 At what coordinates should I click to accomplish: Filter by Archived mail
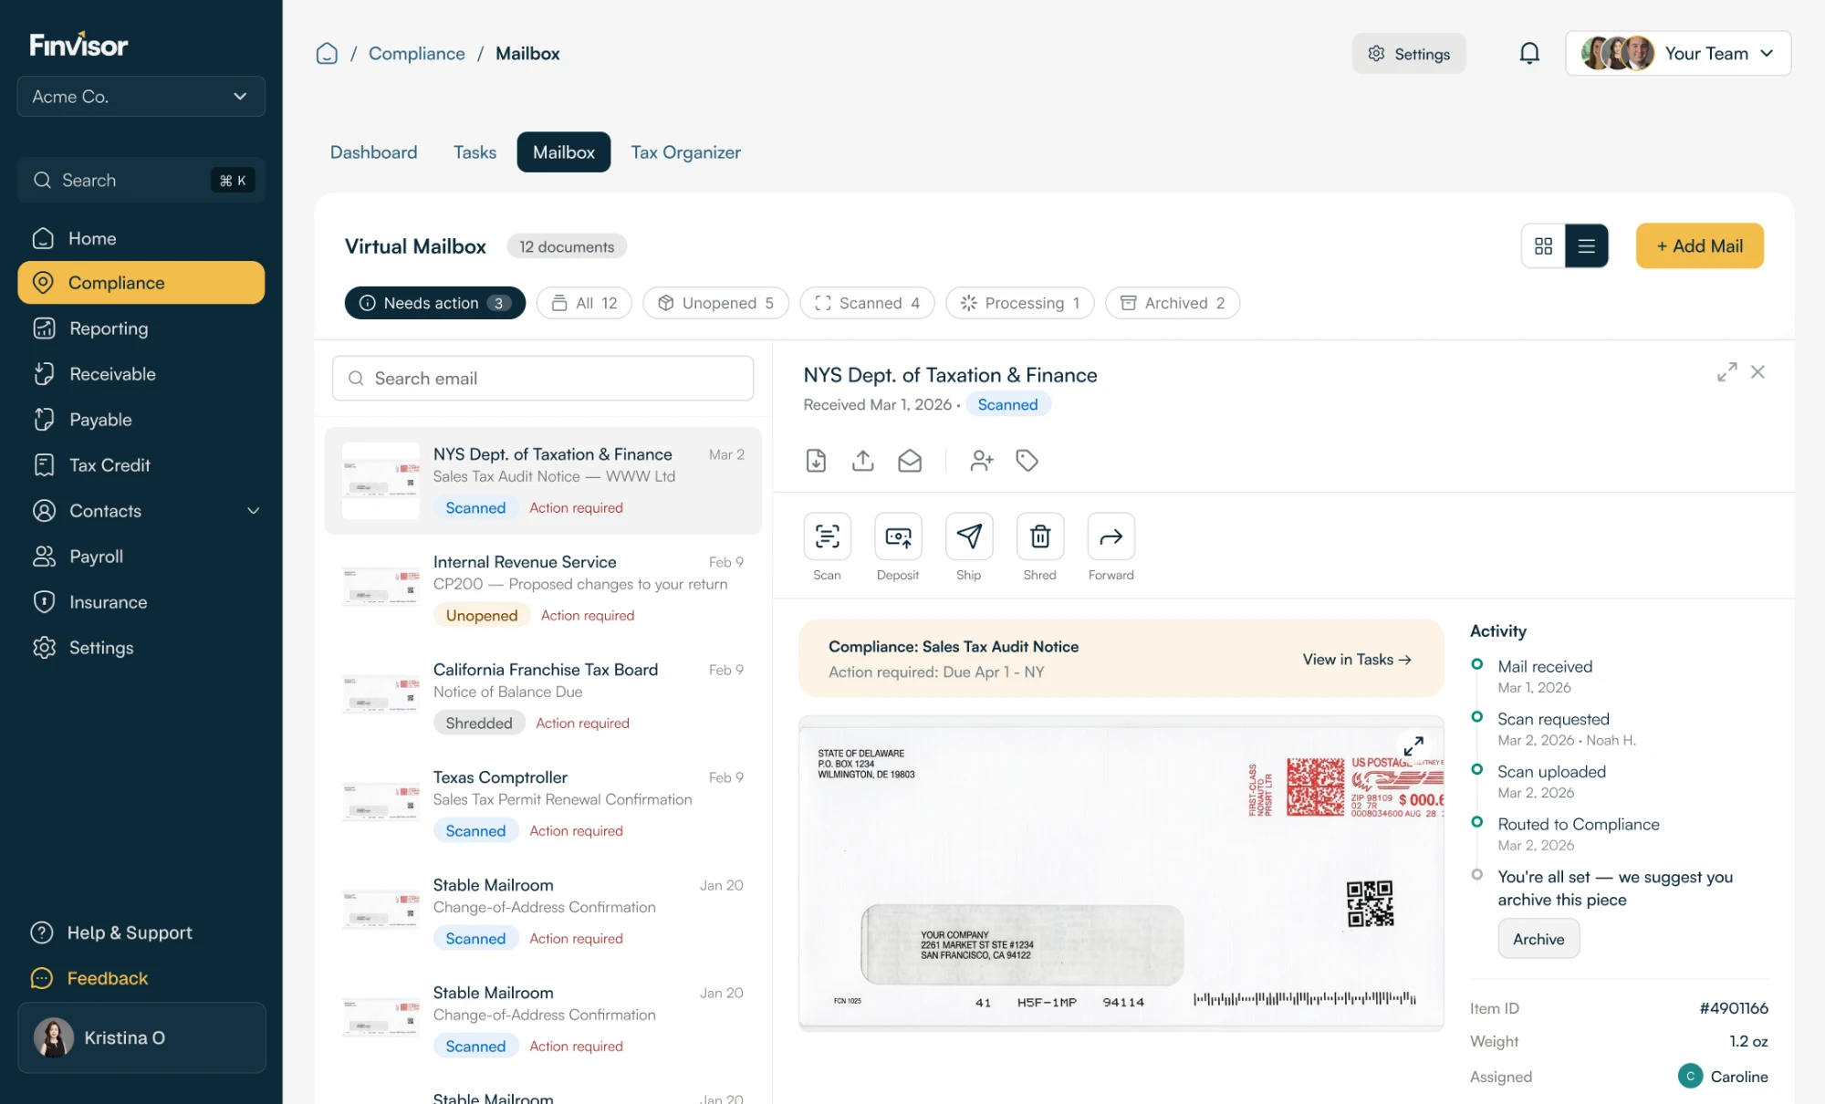(x=1173, y=303)
